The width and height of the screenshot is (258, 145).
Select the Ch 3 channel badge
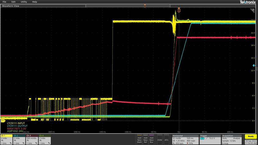32,139
